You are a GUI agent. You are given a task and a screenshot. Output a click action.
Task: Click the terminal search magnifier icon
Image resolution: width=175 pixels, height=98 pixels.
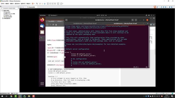(x=132, y=20)
